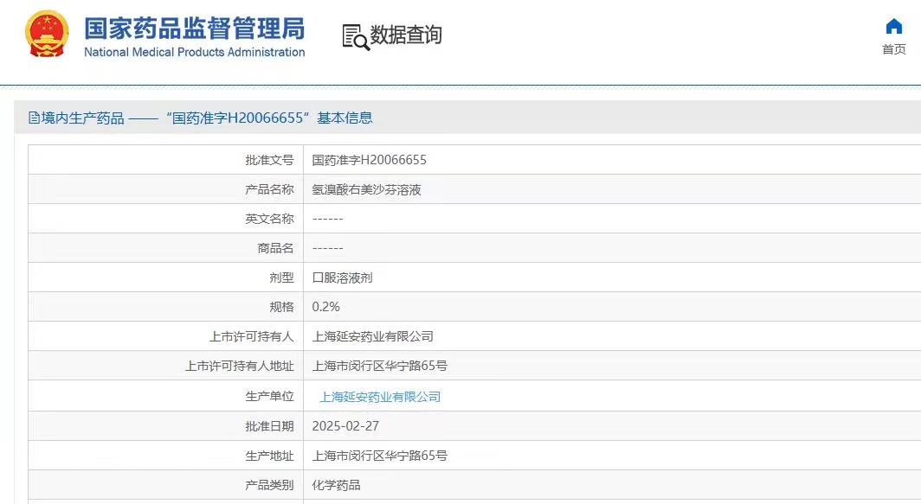
Task: Click the home house icon
Action: tap(894, 26)
